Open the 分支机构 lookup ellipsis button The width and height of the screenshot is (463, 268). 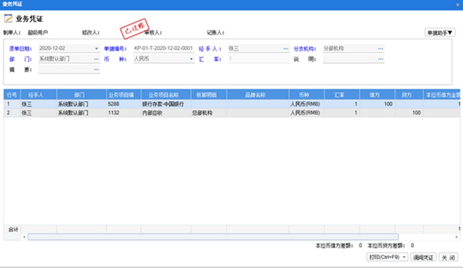point(381,48)
